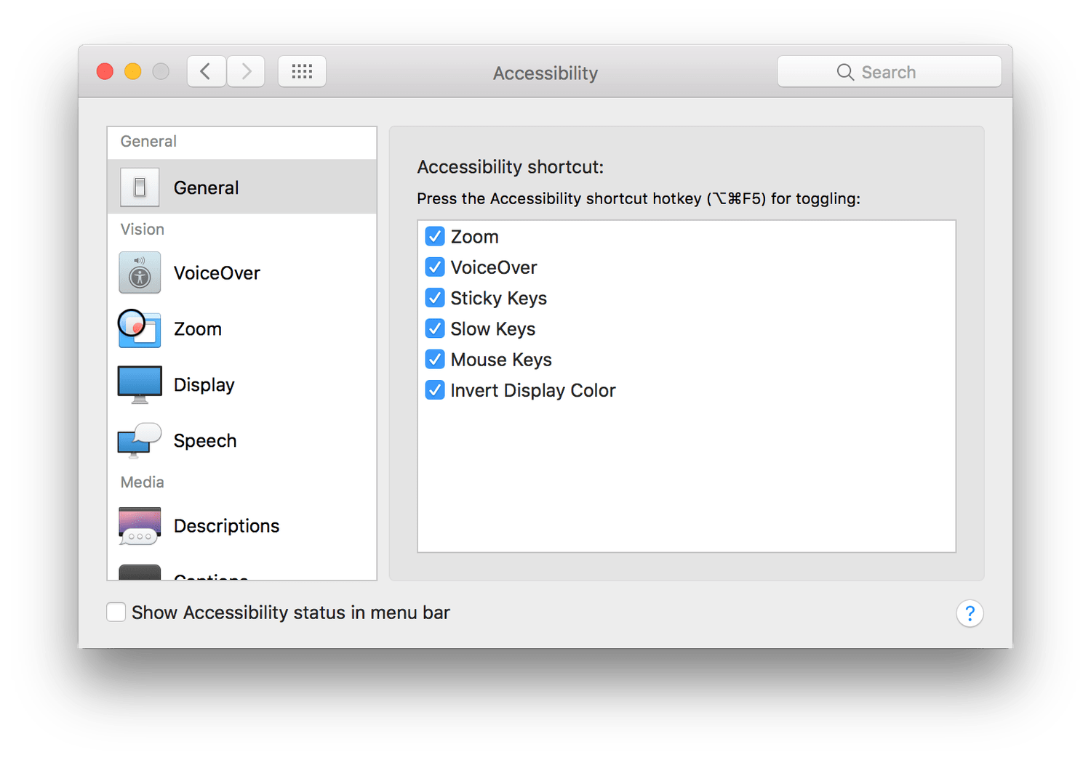Enable Show Accessibility status in menu bar
Screen dimensions: 1091x760
pyautogui.click(x=116, y=613)
